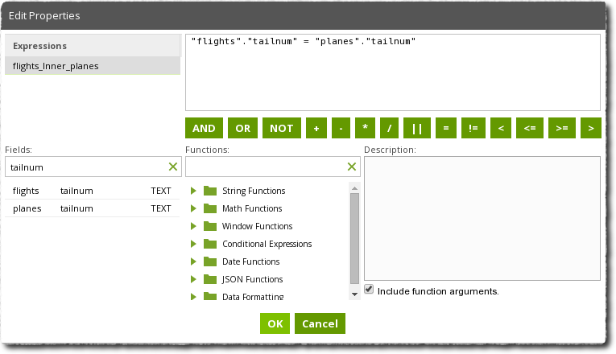
Task: Expand the Window Functions folder
Action: (x=193, y=226)
